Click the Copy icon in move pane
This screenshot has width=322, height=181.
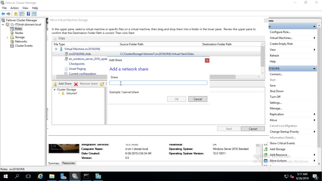[55, 38]
